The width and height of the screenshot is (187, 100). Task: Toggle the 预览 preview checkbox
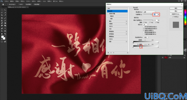(173, 17)
